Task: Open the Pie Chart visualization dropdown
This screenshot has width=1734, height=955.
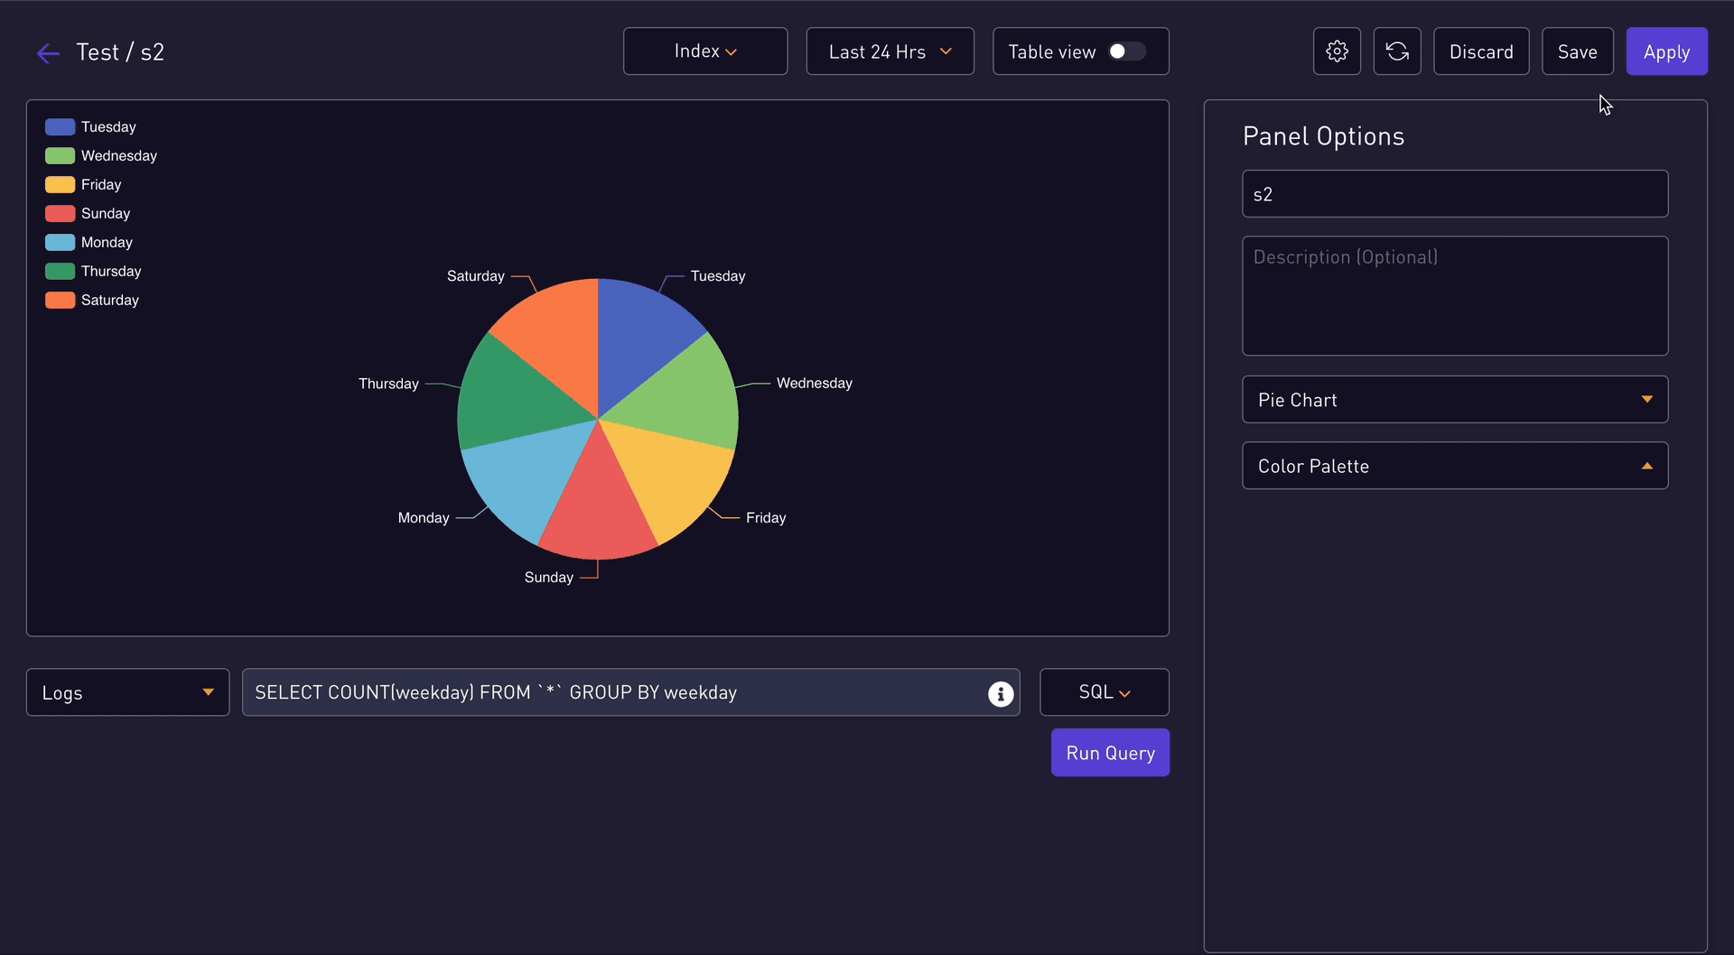Action: [x=1455, y=399]
